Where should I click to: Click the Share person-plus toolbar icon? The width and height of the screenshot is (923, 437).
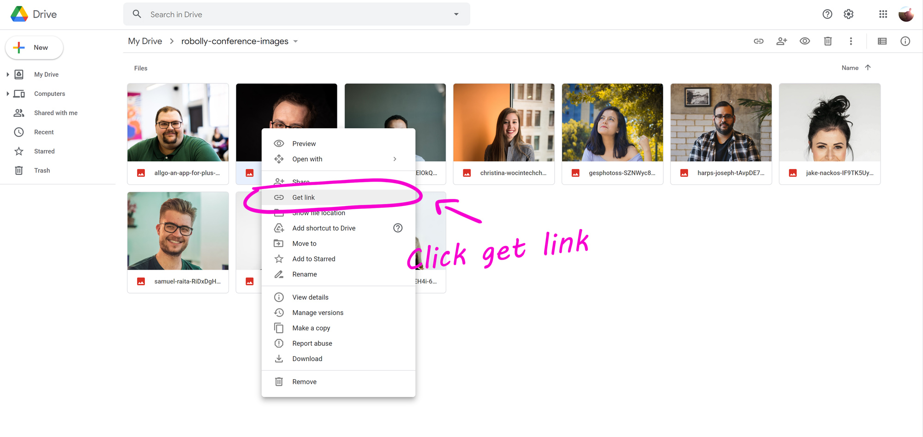coord(781,41)
